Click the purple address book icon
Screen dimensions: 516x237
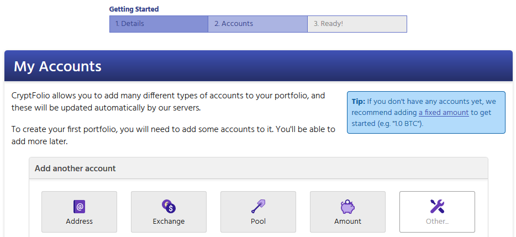[x=79, y=207]
